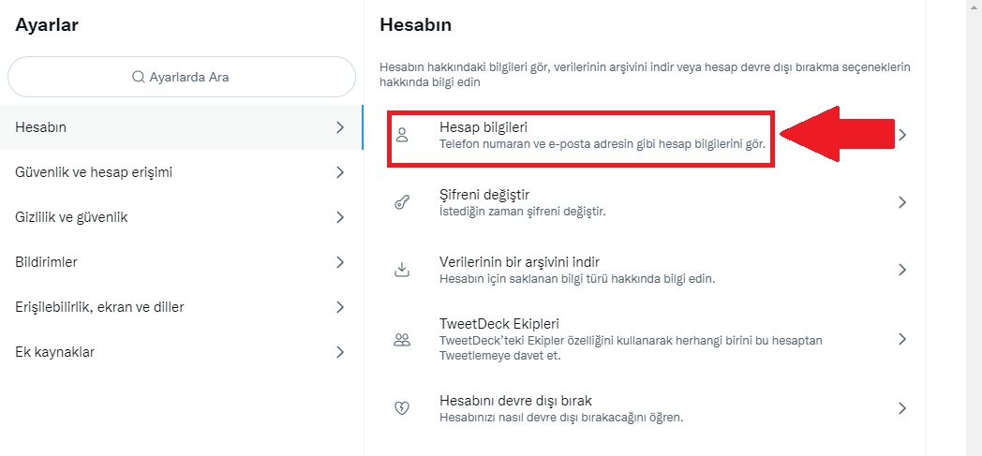Click the download icon for Verilerinin arşivi
Image resolution: width=982 pixels, height=456 pixels.
click(402, 270)
